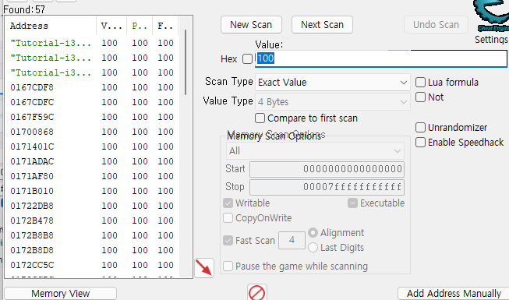Open the Memory View window
509x300 pixels.
click(60, 294)
